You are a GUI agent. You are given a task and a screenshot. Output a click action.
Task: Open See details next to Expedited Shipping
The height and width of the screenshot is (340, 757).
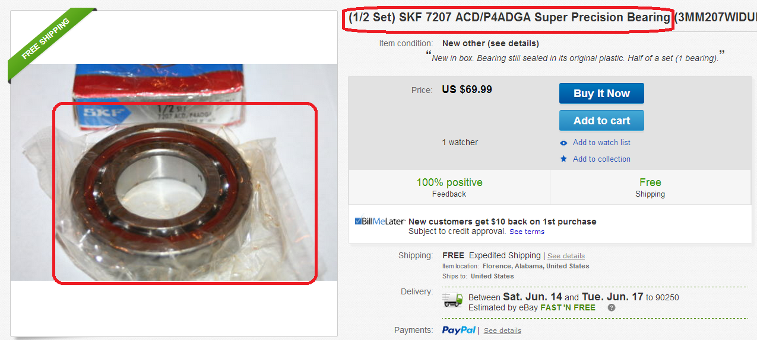[566, 256]
